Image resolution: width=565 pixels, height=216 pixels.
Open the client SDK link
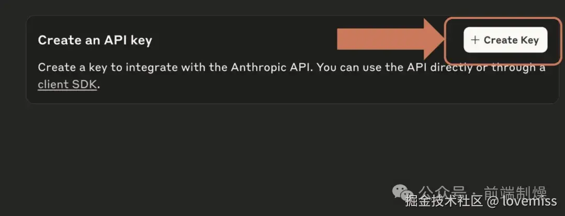67,85
